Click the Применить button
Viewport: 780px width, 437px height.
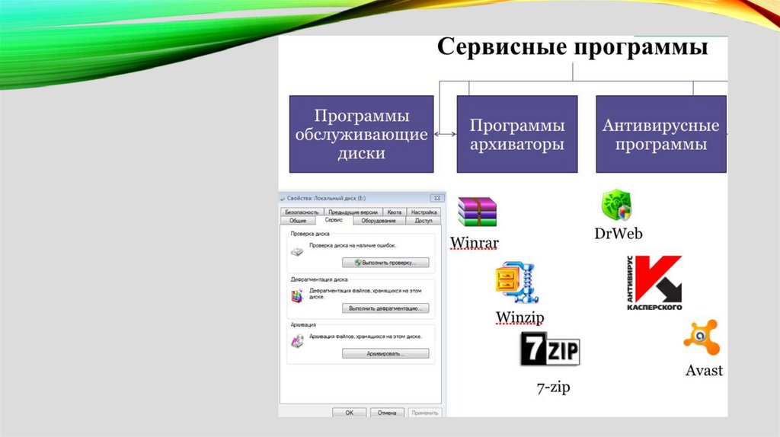tap(424, 413)
